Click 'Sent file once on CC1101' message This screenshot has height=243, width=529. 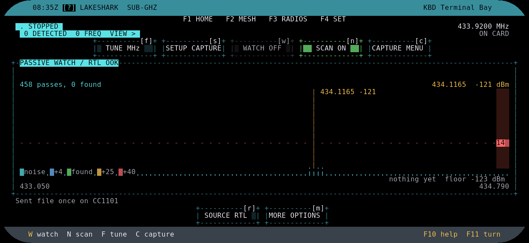[67, 201]
